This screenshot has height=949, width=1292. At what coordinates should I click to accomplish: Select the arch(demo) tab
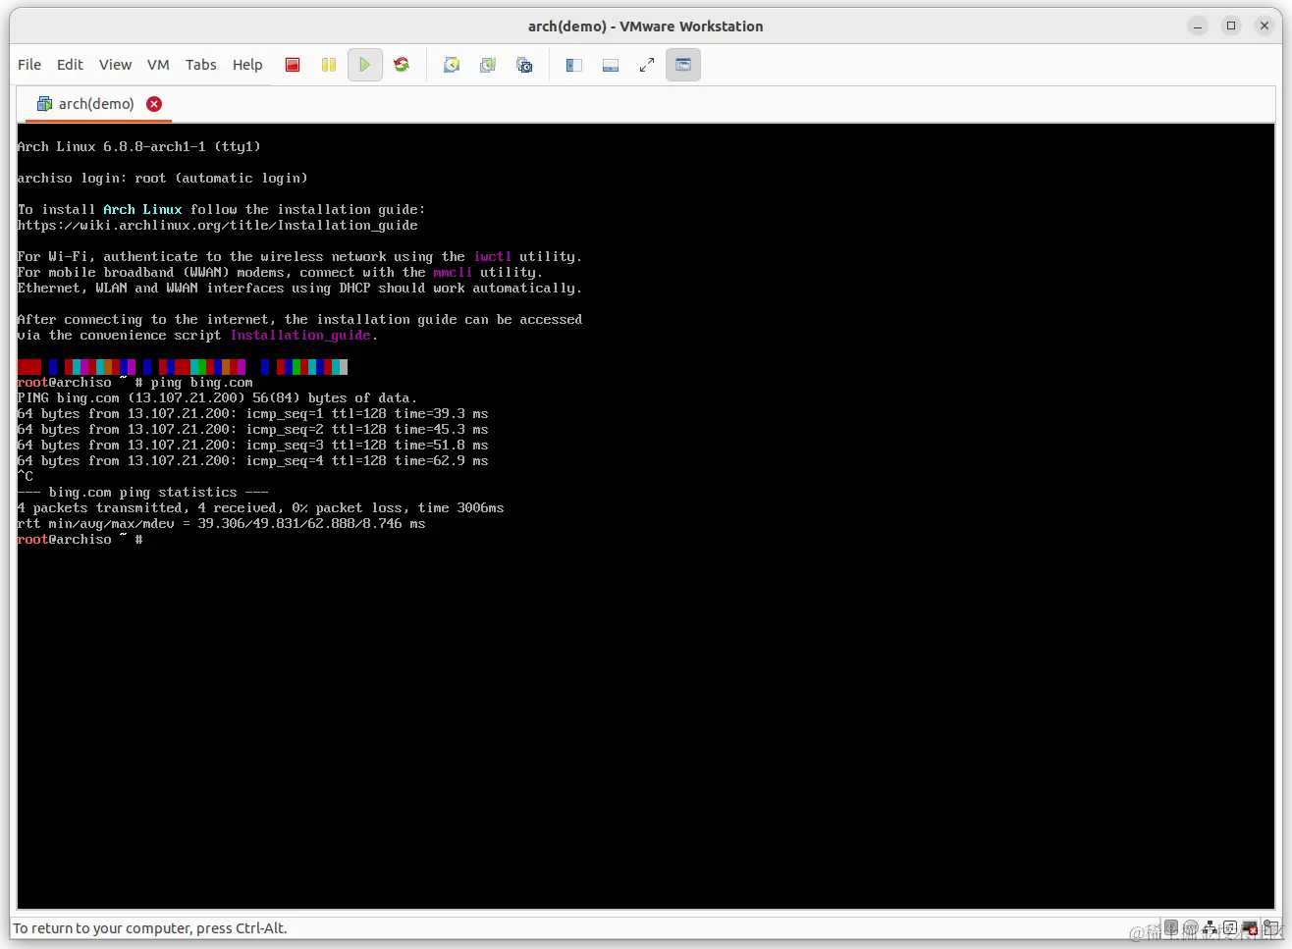(98, 104)
